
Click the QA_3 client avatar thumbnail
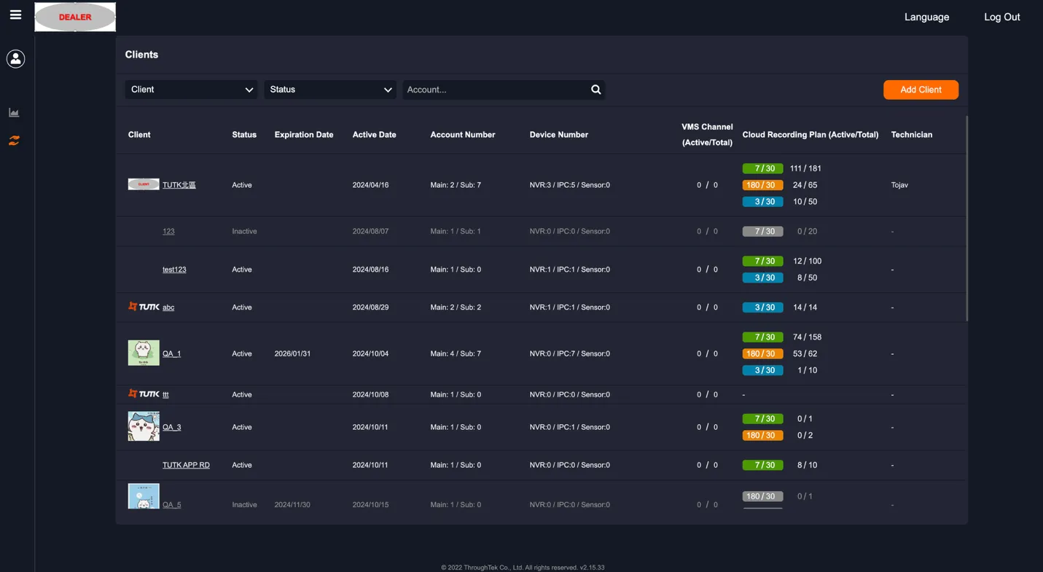(144, 426)
